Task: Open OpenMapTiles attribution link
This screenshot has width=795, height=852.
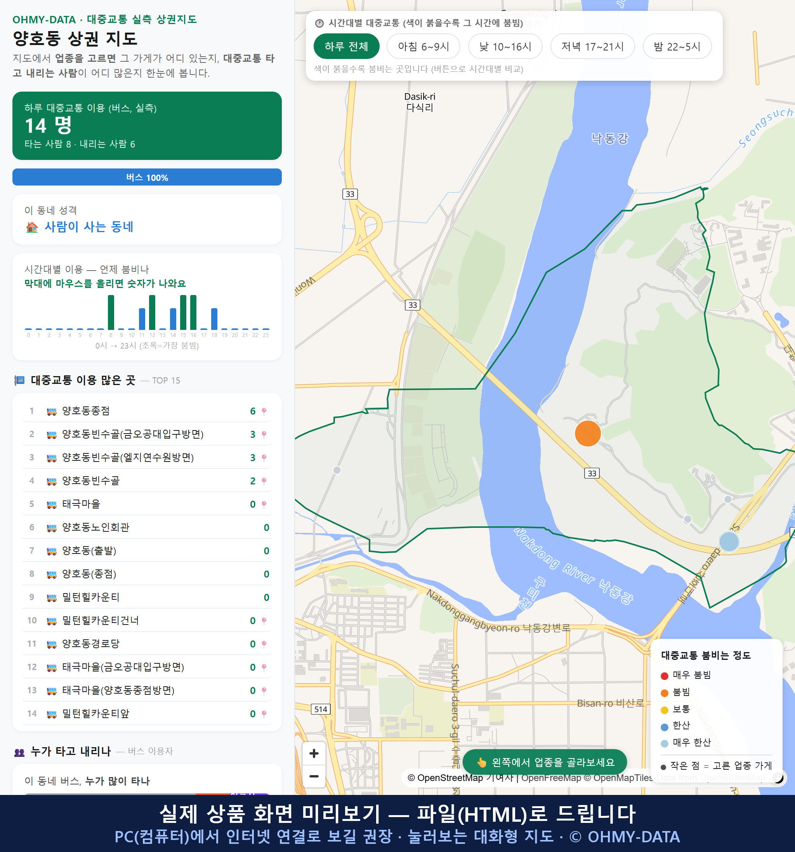Action: click(x=619, y=777)
